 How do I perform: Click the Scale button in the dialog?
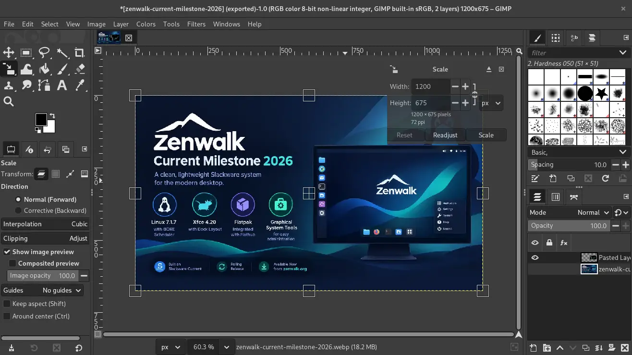pyautogui.click(x=486, y=135)
